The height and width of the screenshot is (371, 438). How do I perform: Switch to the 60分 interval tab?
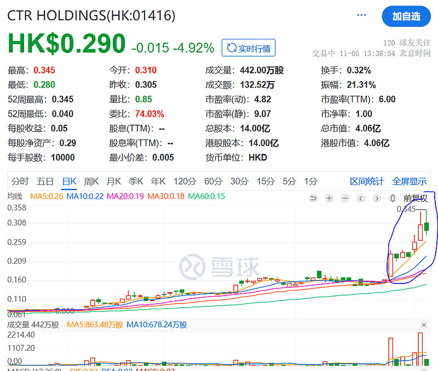pos(213,182)
